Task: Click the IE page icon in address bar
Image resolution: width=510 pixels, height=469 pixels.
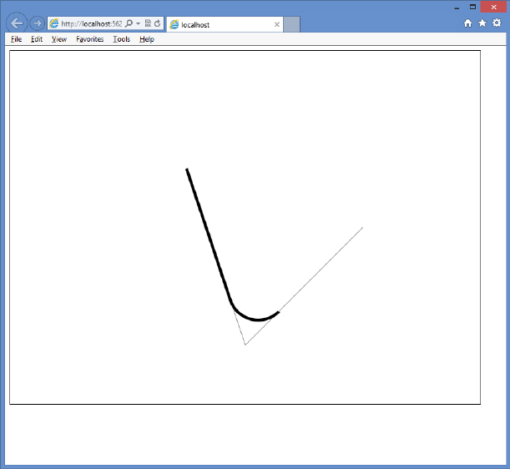Action: [x=54, y=23]
